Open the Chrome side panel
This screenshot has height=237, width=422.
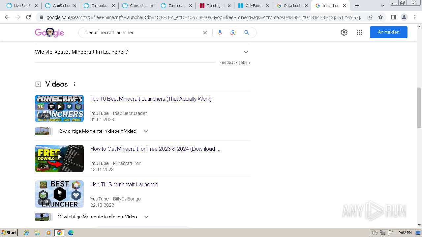tap(393, 17)
